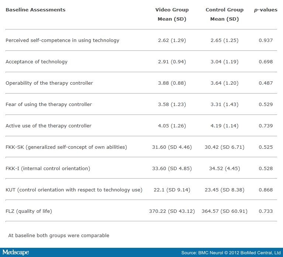283x257 pixels.
Task: Click the Video Group Mean (SD) header
Action: coord(172,14)
